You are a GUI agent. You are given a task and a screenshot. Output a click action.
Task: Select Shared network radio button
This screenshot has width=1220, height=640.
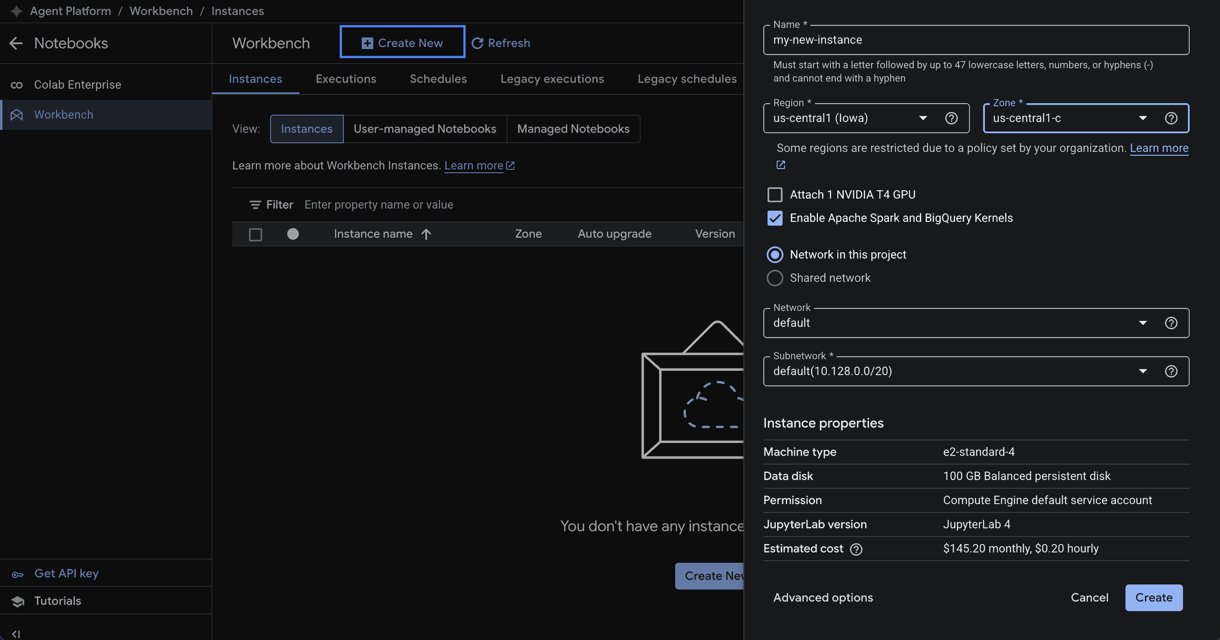(x=775, y=278)
